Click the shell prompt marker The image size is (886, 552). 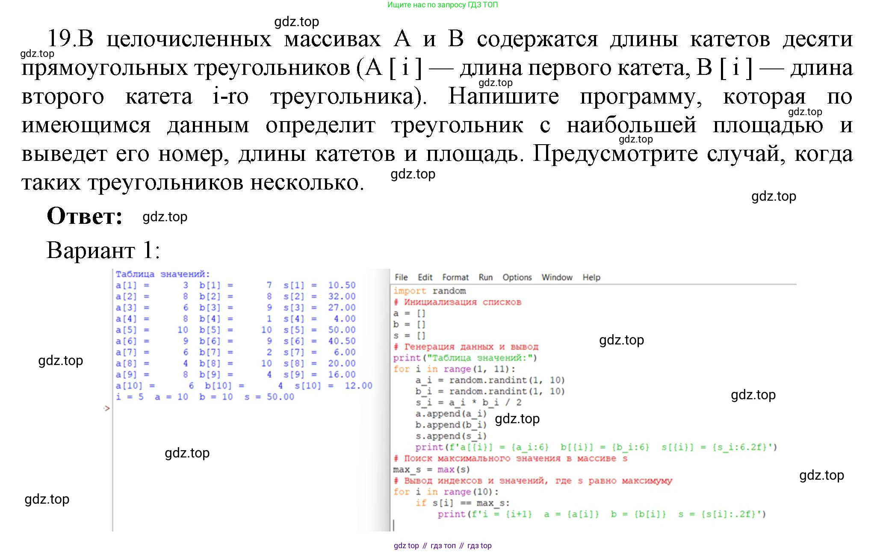click(107, 408)
